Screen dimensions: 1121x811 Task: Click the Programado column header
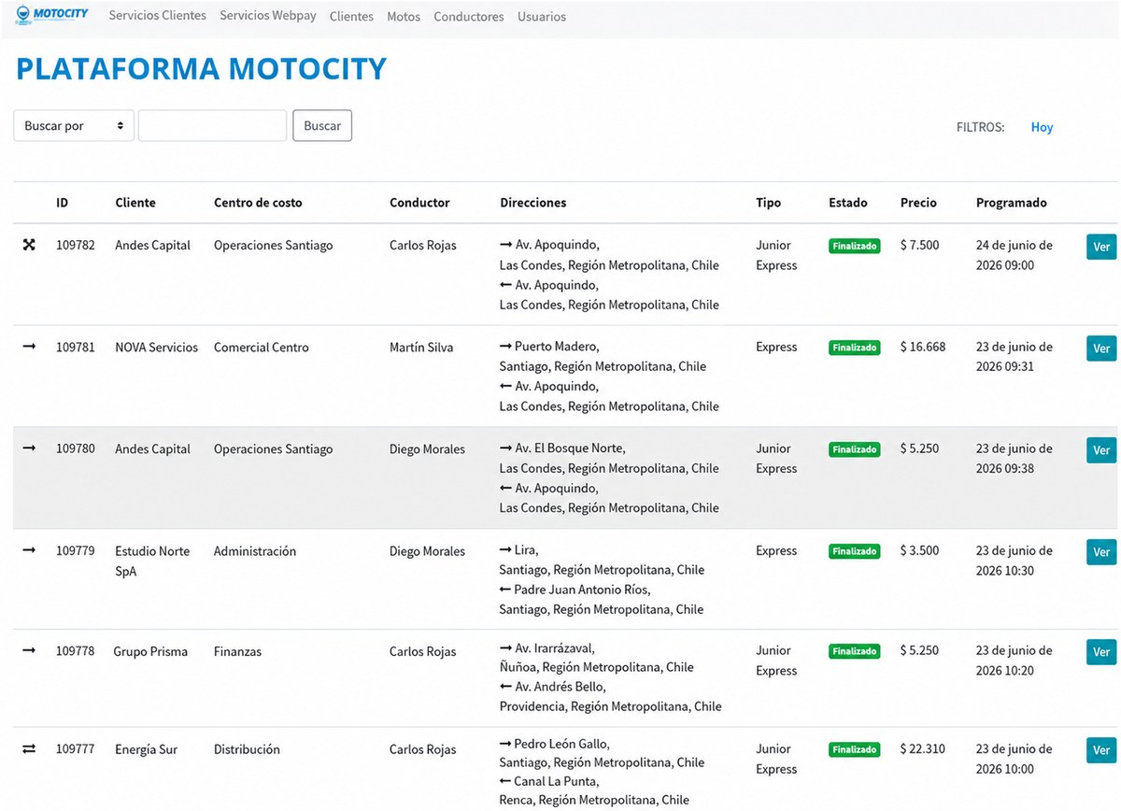coord(1012,202)
